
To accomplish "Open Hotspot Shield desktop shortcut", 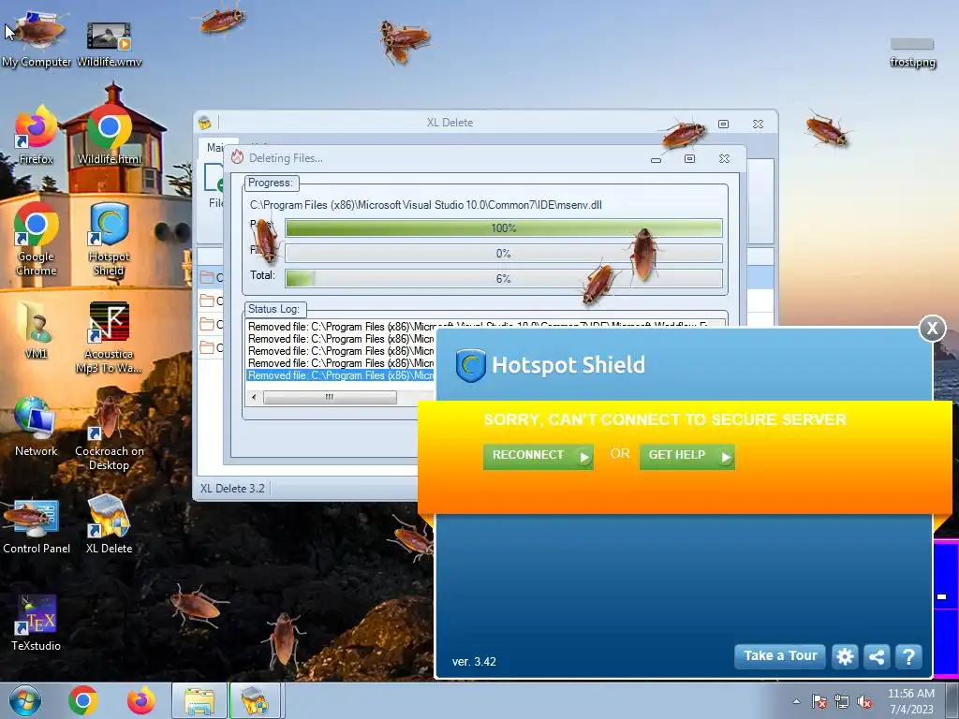I will point(109,240).
